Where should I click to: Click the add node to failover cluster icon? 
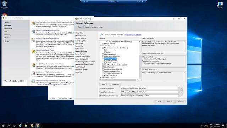[x=33, y=73]
